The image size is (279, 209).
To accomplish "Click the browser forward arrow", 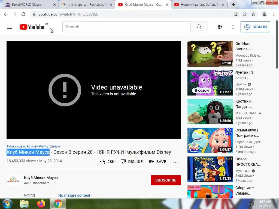I will [x=15, y=14].
